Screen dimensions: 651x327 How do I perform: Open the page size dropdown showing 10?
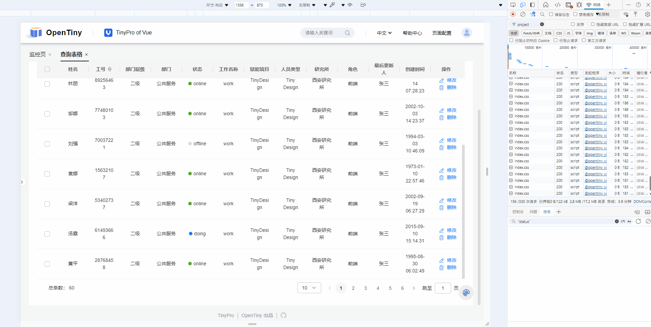pyautogui.click(x=309, y=288)
